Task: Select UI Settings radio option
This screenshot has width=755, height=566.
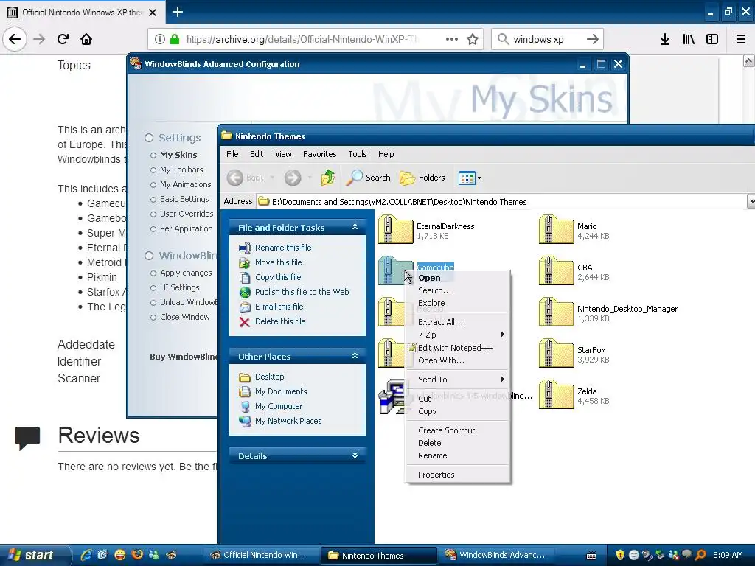Action: [x=153, y=288]
